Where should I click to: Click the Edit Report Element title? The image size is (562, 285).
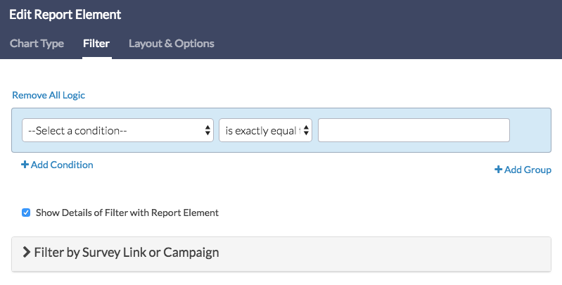click(x=65, y=15)
